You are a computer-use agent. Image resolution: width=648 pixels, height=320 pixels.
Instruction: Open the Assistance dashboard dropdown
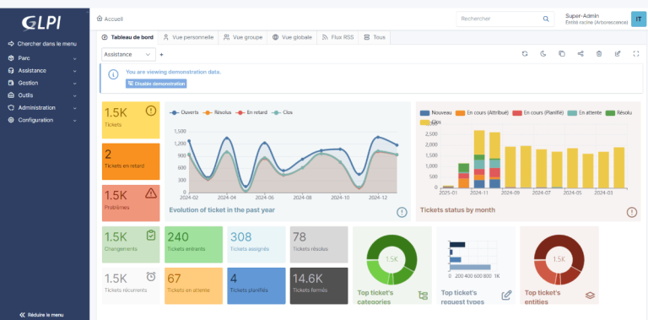[128, 55]
